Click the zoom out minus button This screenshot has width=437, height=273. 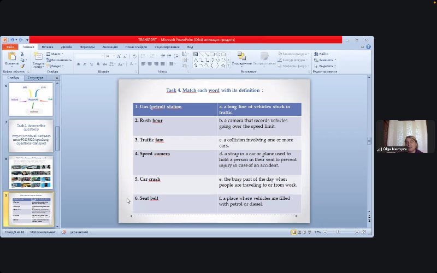pos(325,232)
